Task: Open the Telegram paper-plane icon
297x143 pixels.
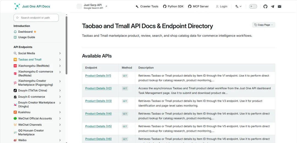Action: point(272,6)
